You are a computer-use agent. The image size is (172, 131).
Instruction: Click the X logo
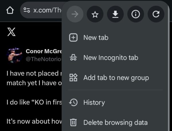point(11,32)
